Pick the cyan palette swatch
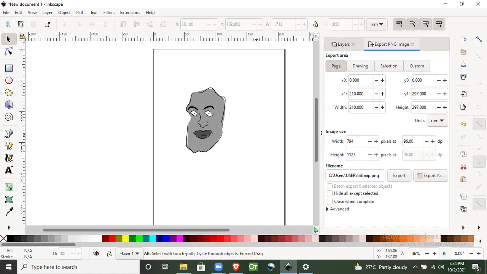 pyautogui.click(x=153, y=239)
